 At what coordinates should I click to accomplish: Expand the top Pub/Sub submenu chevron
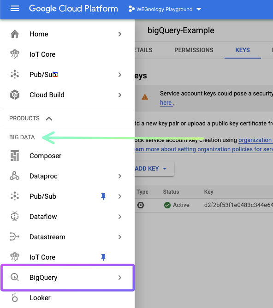120,75
